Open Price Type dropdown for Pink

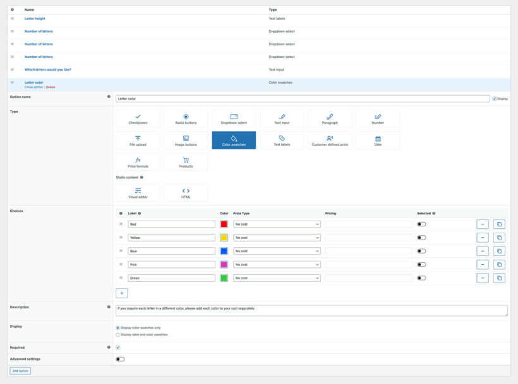point(277,265)
